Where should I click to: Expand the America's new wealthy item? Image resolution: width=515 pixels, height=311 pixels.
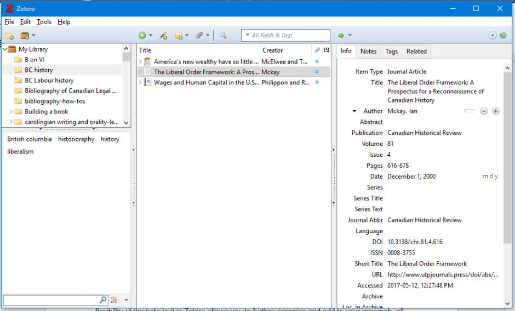[141, 61]
